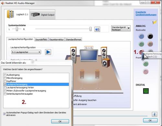Click OK in the main Audio-Manager window
The height and width of the screenshot is (126, 162).
pos(150,121)
